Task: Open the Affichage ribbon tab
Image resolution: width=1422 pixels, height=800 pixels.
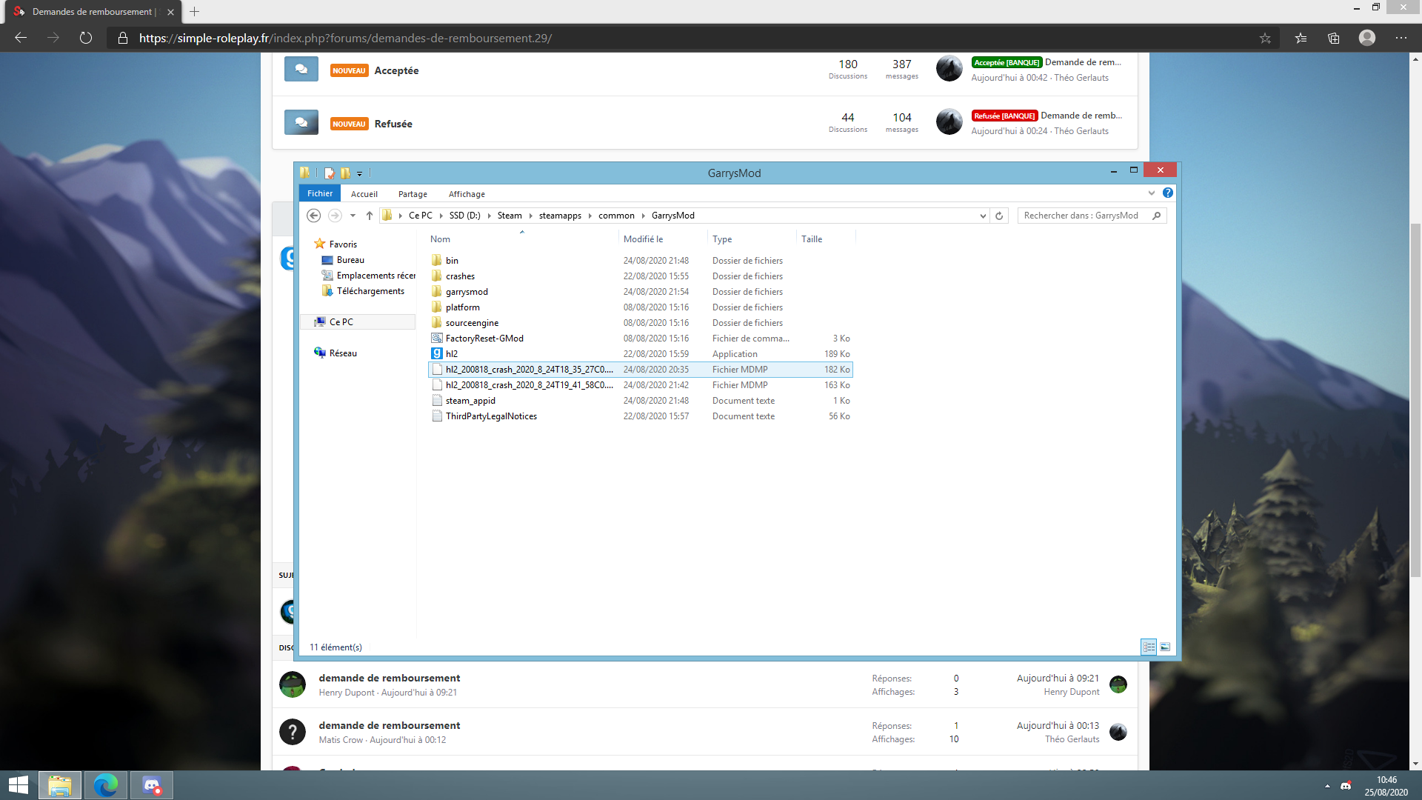Action: tap(467, 194)
